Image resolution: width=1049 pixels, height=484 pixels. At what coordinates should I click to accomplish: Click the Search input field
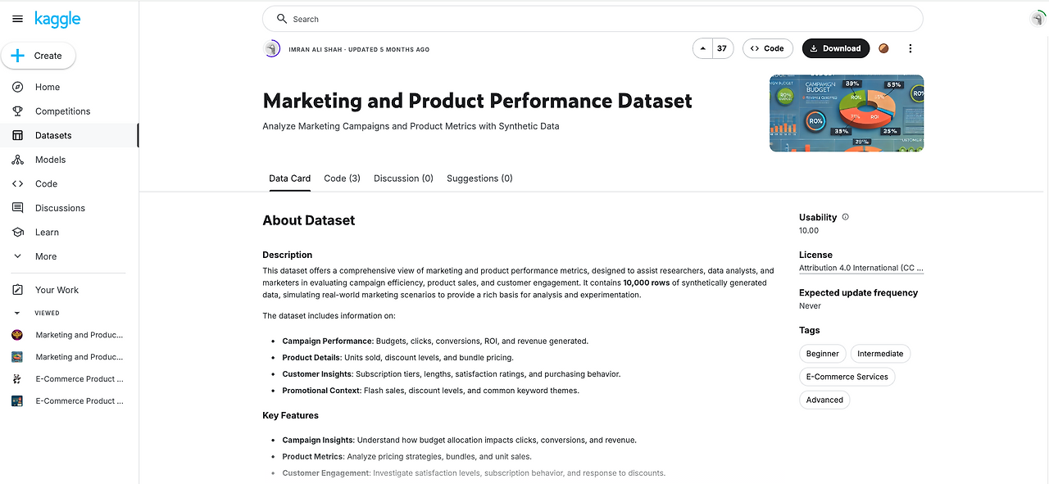click(593, 19)
